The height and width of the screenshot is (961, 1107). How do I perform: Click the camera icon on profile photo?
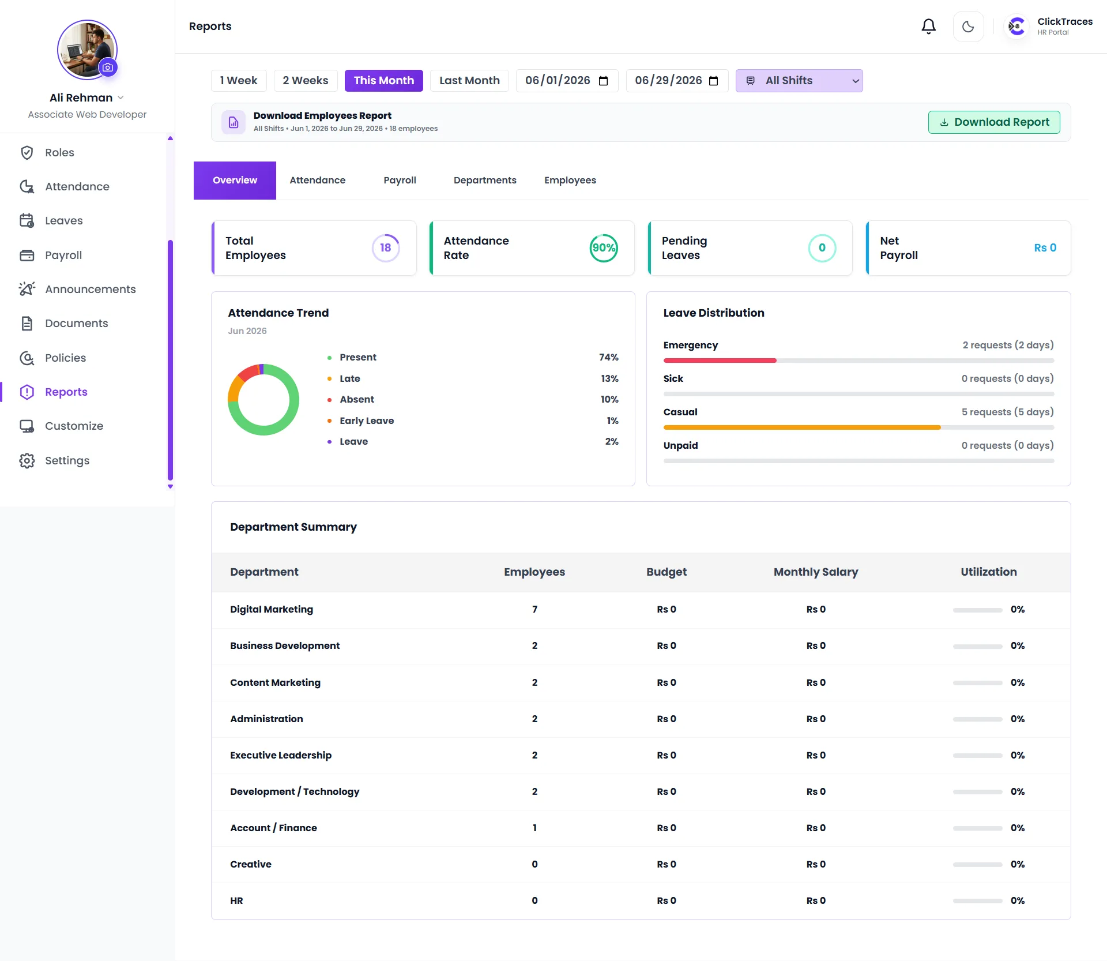pos(108,67)
